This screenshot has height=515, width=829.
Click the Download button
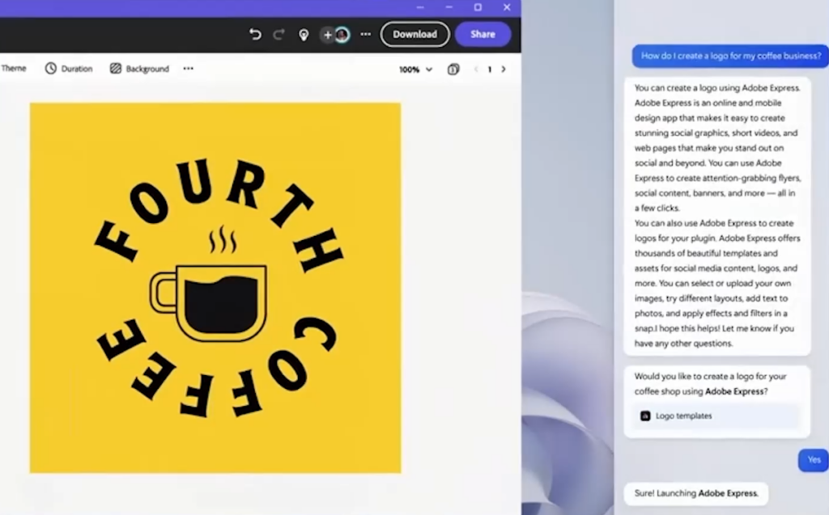click(414, 35)
